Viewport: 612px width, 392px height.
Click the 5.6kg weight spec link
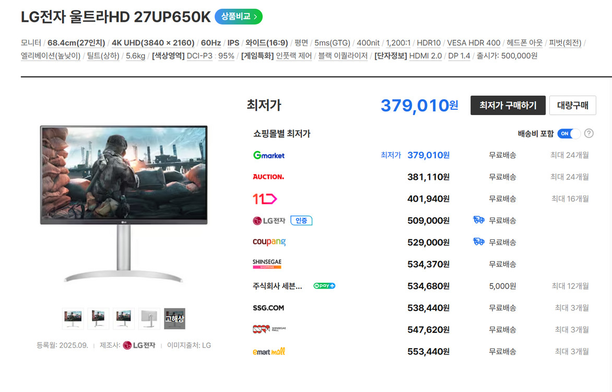pos(135,56)
